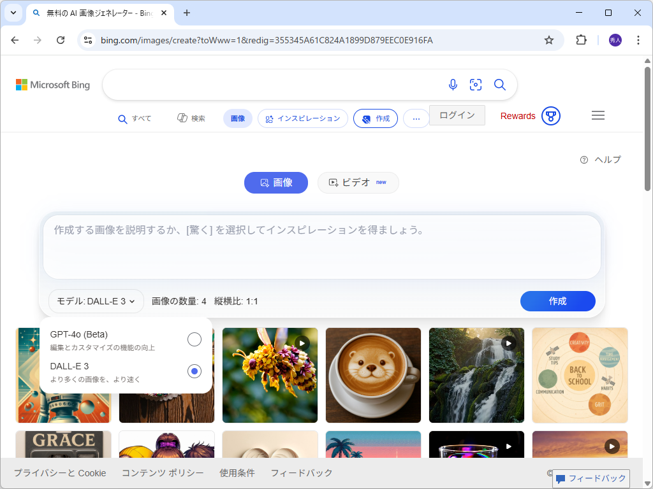The image size is (653, 489).
Task: Click the magnifying glass search icon
Action: tap(499, 85)
